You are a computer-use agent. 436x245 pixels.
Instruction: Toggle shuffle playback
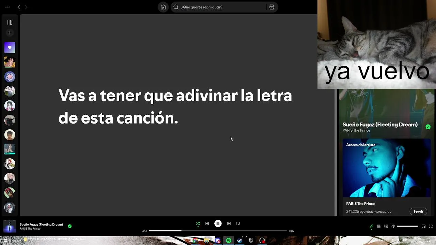point(198,224)
